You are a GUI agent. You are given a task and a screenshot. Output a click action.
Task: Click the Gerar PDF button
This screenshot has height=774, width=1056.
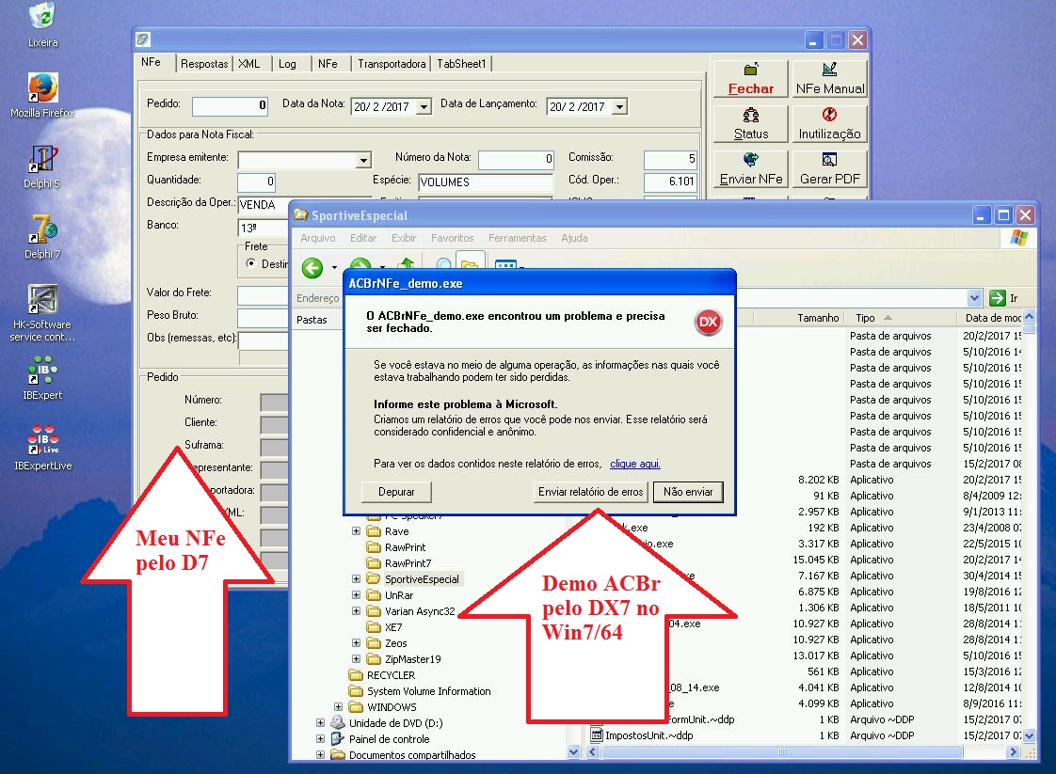[x=829, y=169]
